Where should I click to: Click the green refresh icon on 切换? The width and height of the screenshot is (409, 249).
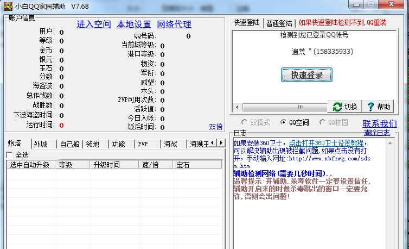(337, 107)
